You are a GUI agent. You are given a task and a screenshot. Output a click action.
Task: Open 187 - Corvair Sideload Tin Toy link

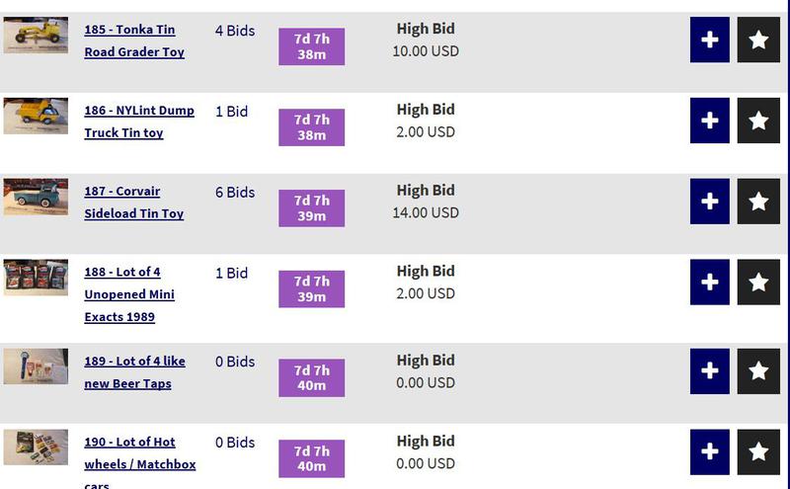pos(133,203)
